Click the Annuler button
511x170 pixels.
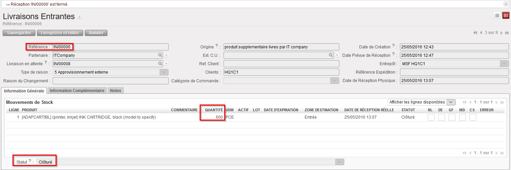pyautogui.click(x=96, y=33)
